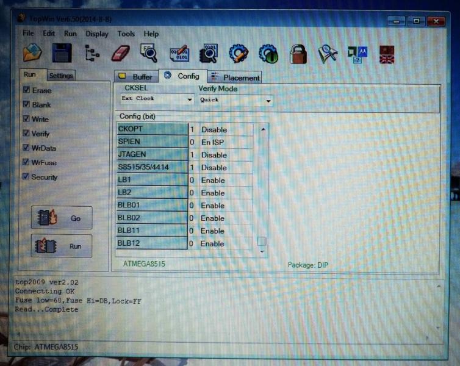Image resolution: width=460 pixels, height=366 pixels.
Task: Click the padlock security icon
Action: point(298,54)
